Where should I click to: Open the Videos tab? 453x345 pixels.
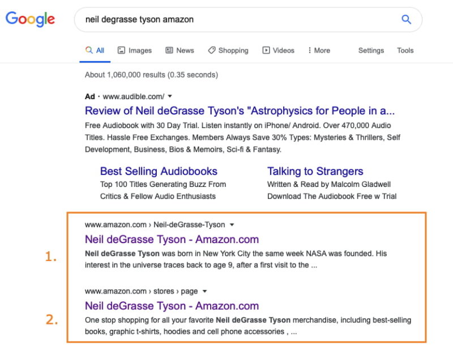[278, 50]
